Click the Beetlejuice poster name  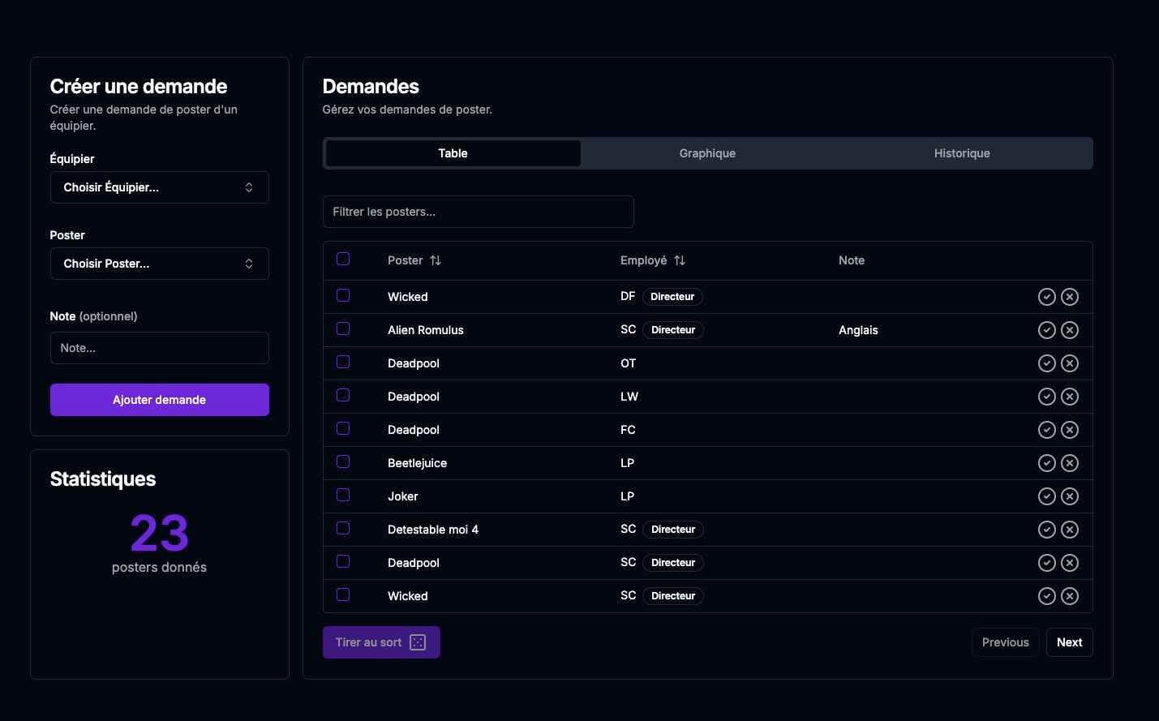click(417, 463)
